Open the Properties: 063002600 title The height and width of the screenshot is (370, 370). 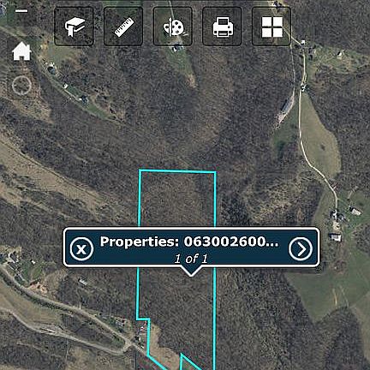click(188, 242)
